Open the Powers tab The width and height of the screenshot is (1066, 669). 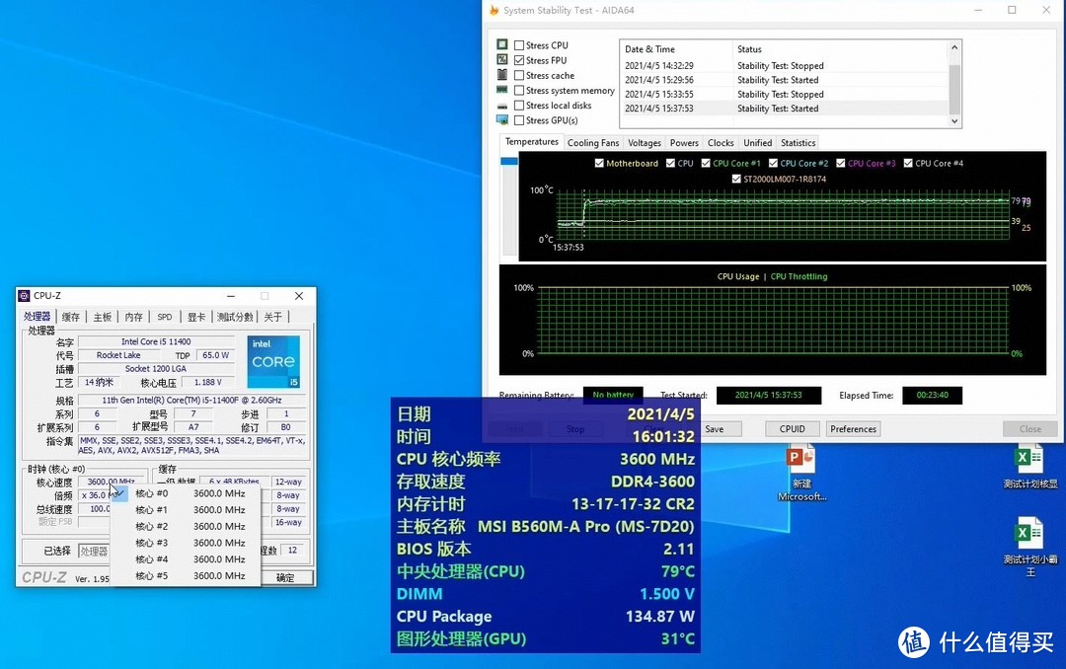(684, 143)
